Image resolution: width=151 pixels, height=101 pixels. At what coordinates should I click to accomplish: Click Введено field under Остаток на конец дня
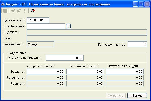click(x=125, y=72)
